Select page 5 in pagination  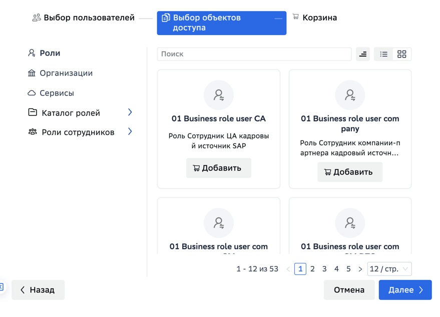point(348,269)
